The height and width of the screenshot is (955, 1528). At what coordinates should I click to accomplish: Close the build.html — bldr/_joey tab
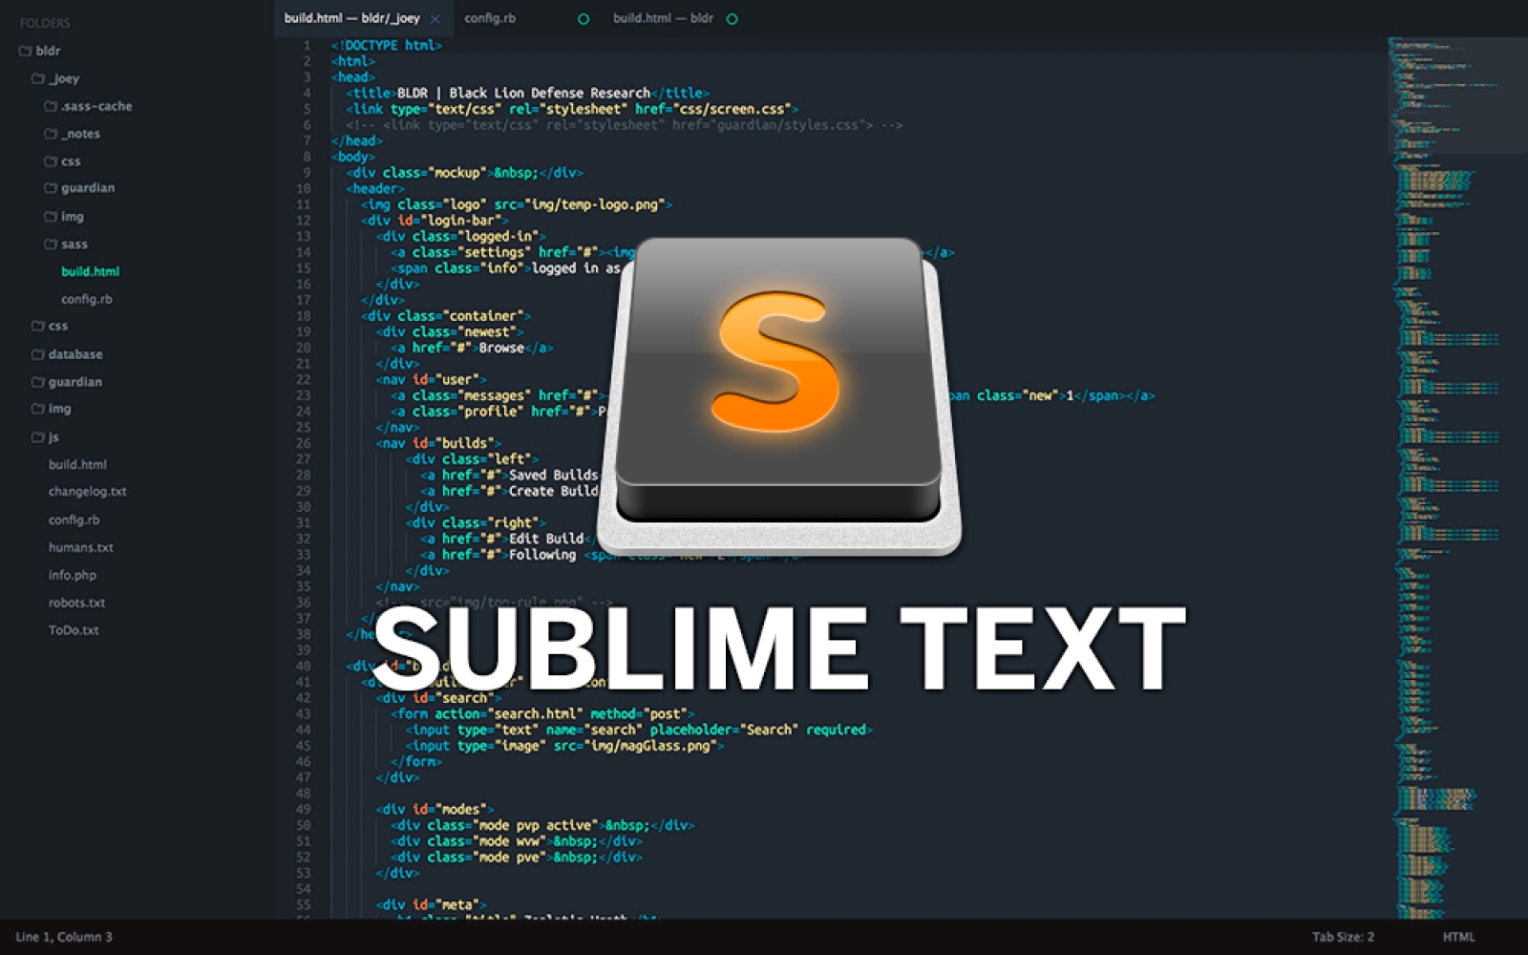(435, 19)
